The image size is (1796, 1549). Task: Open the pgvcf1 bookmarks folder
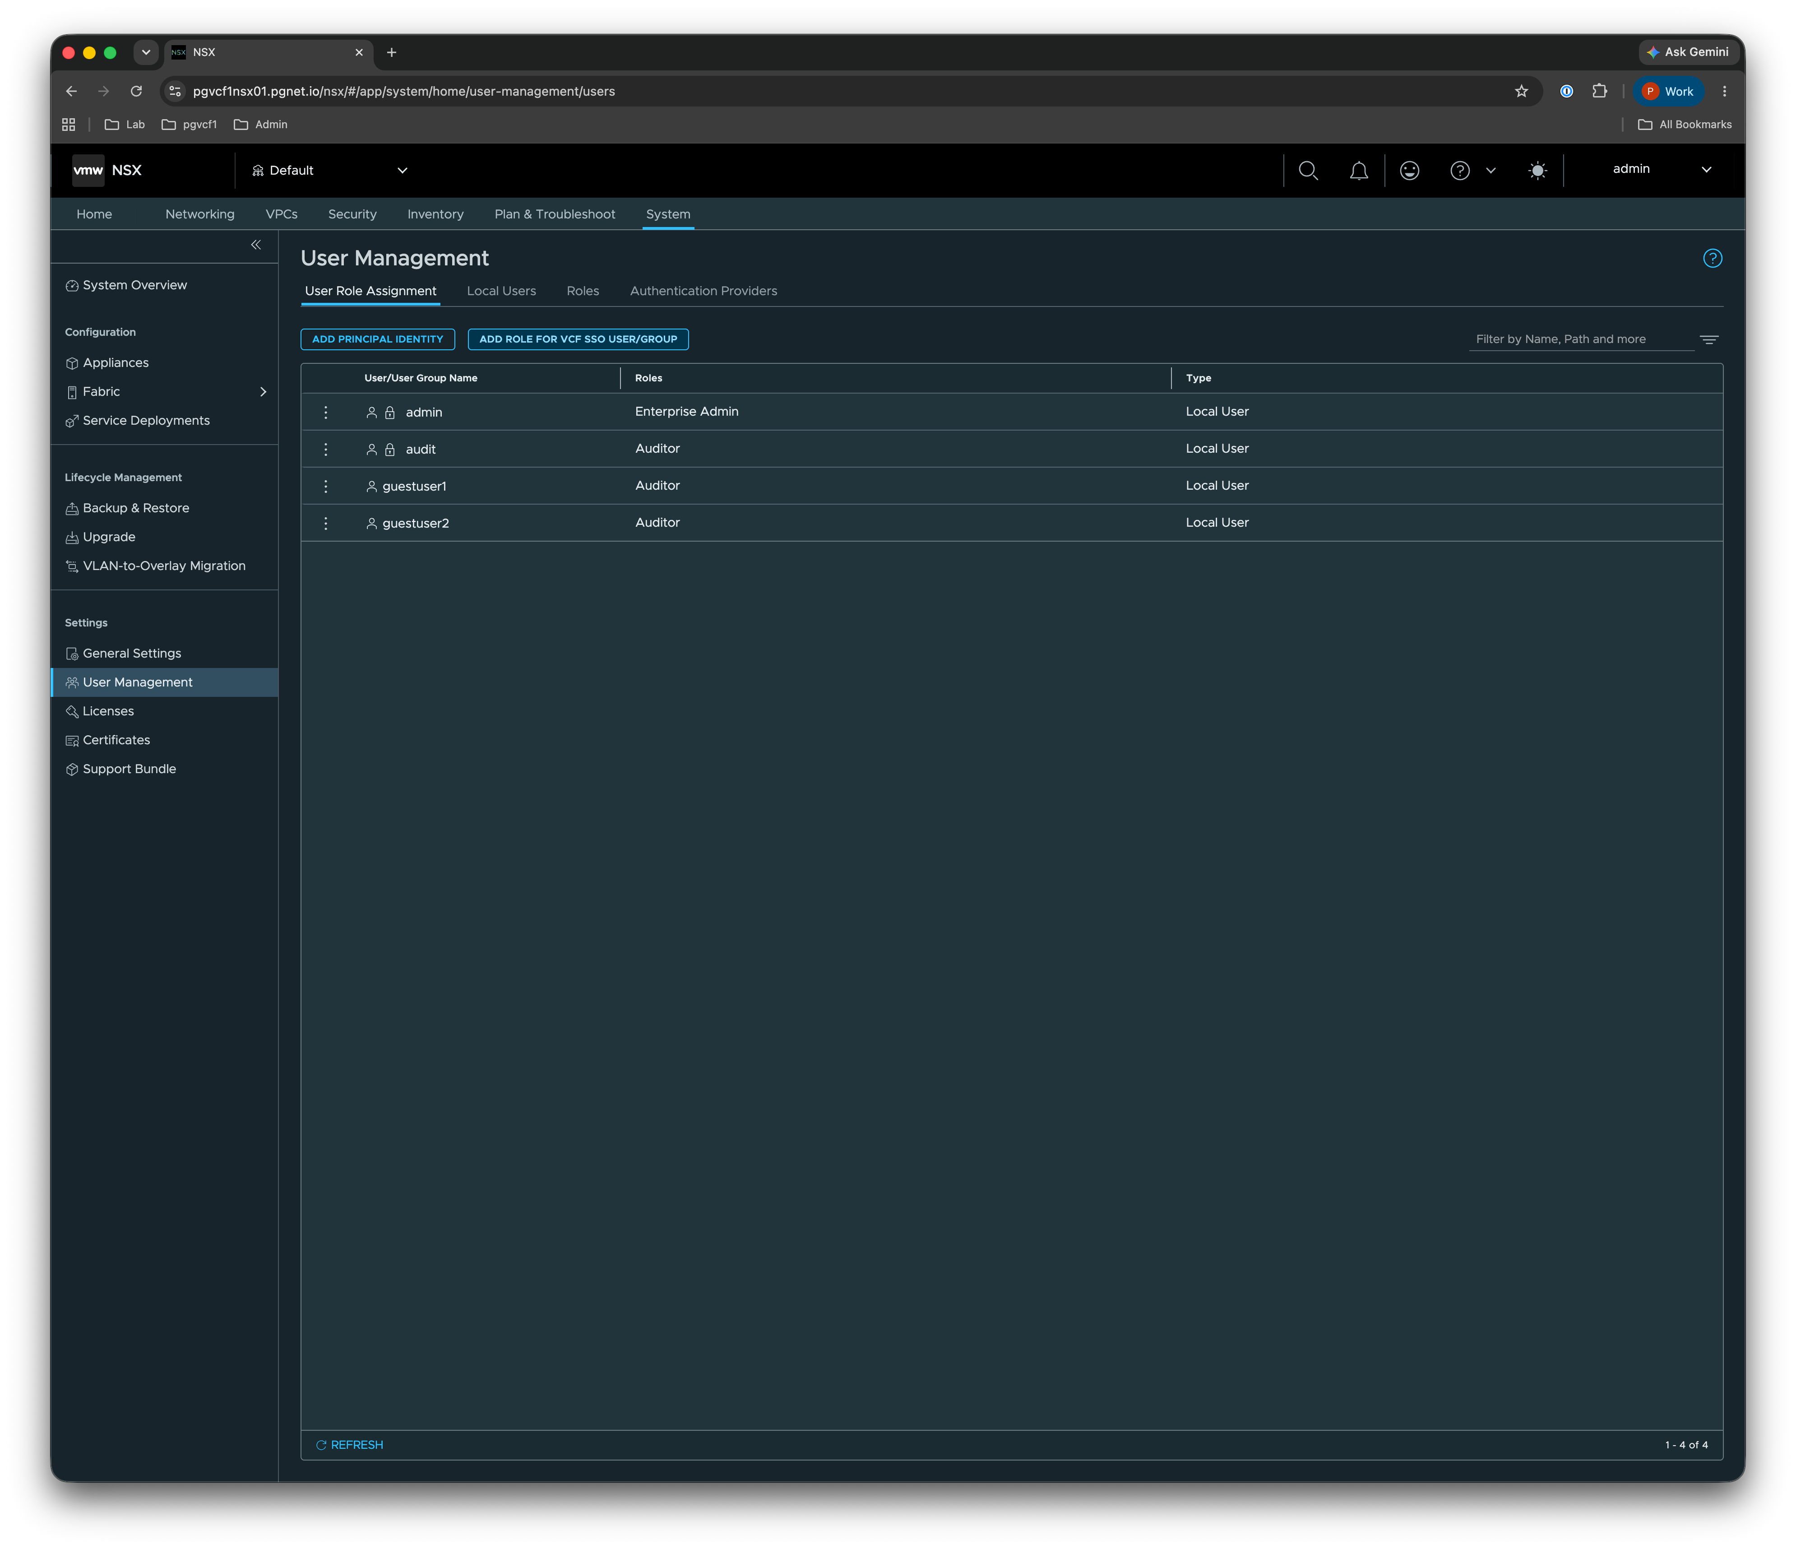tap(189, 125)
